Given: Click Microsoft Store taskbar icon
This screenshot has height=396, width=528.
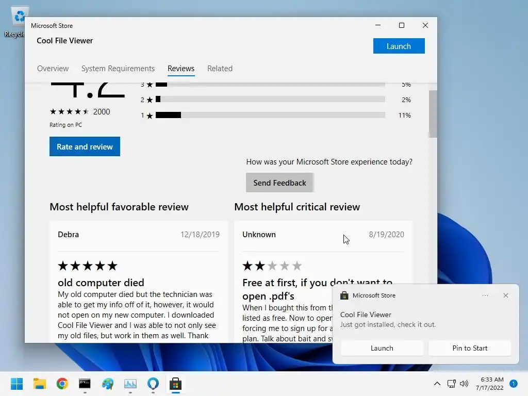Looking at the screenshot, I should tap(175, 384).
